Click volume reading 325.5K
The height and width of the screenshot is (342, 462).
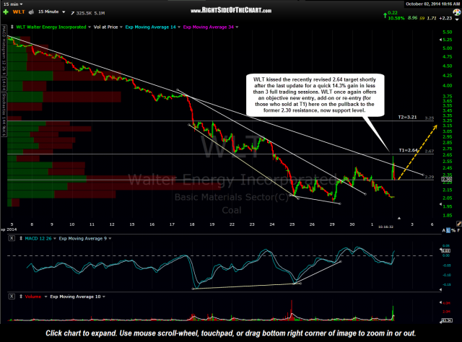tap(84, 13)
